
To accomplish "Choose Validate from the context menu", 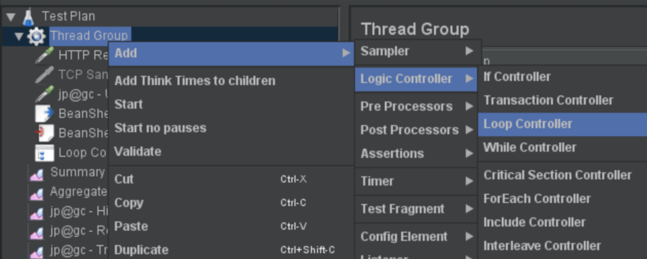I will point(138,151).
